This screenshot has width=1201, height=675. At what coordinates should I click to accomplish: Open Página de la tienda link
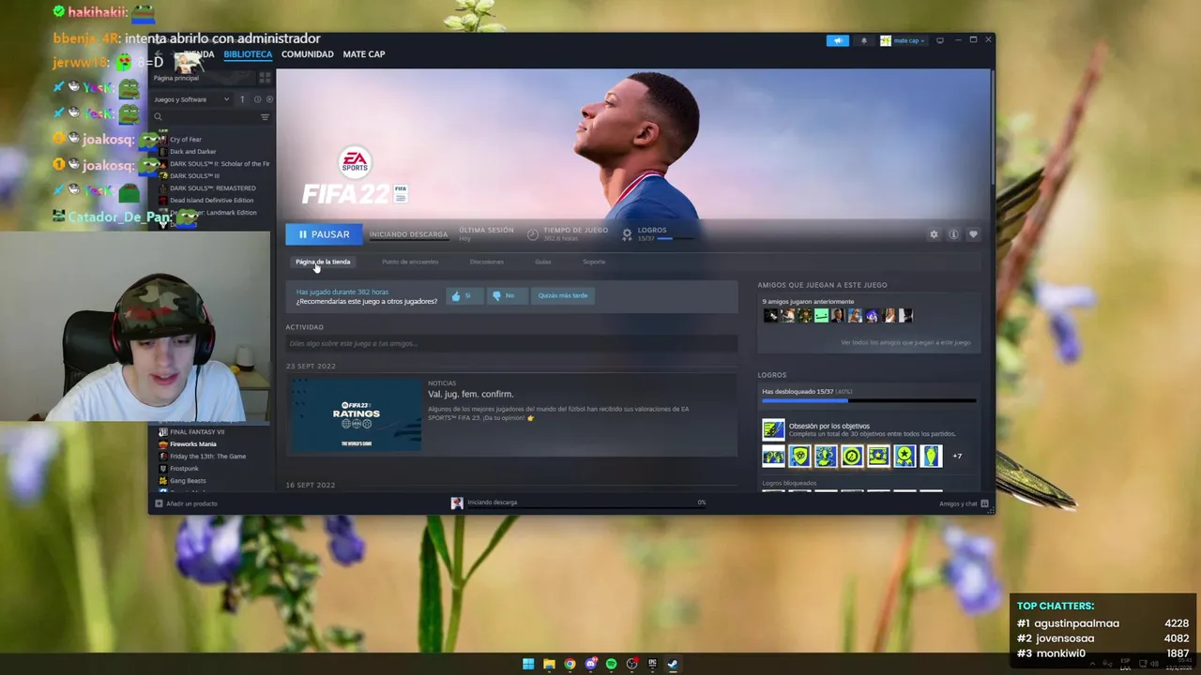pyautogui.click(x=323, y=262)
